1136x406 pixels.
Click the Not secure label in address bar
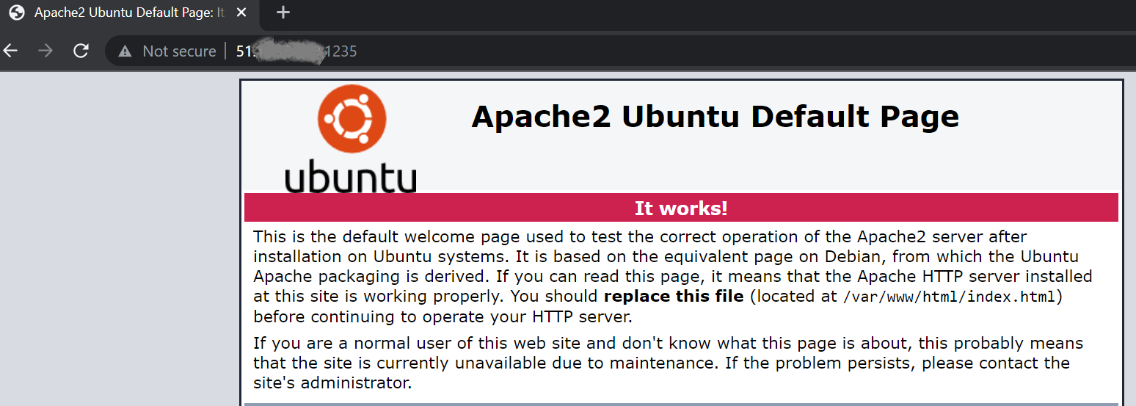[179, 51]
